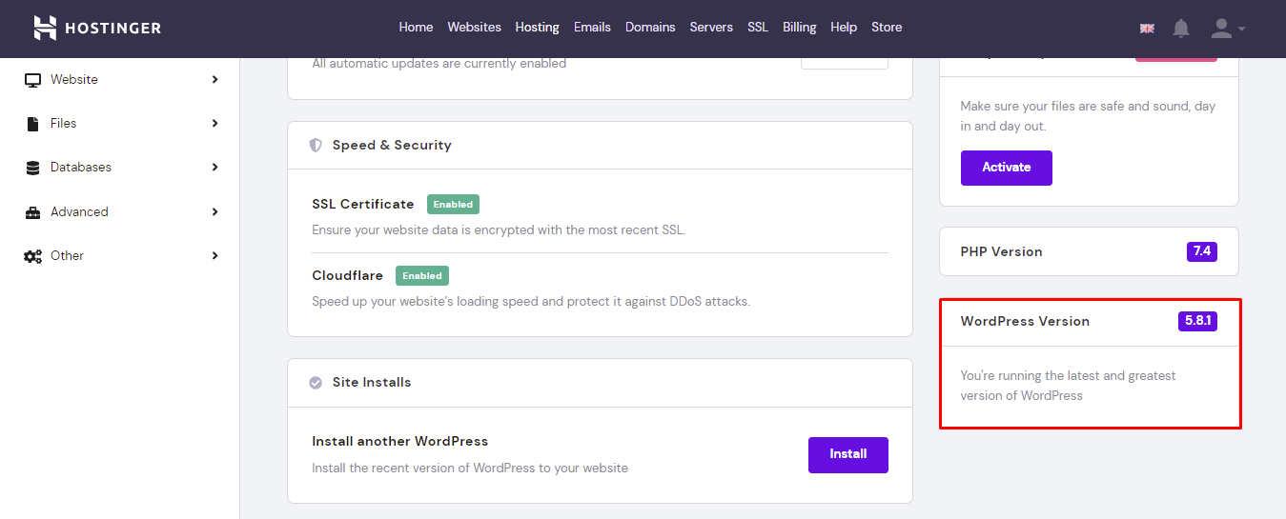Expand the Databases sidebar chevron
This screenshot has height=519, width=1286.
(x=214, y=168)
